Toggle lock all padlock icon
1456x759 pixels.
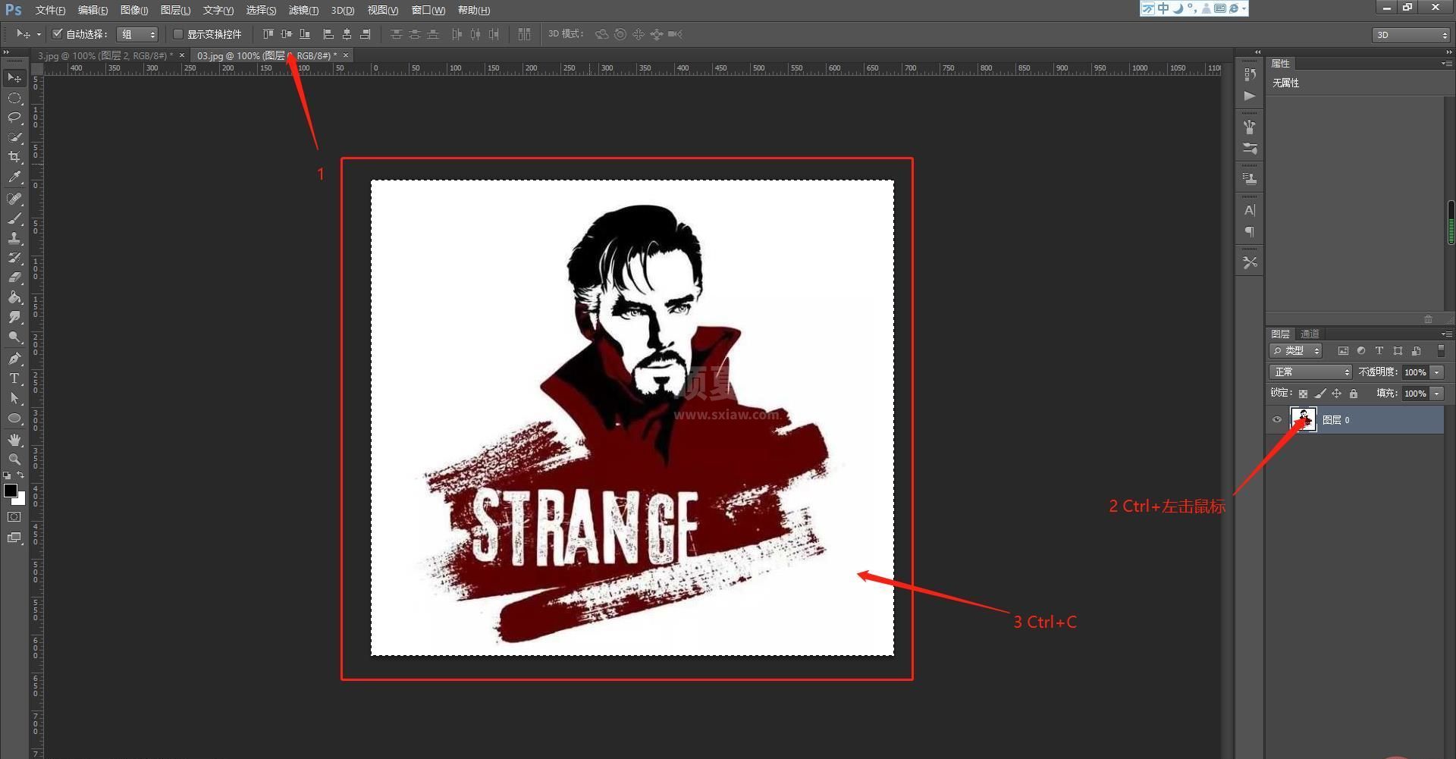(1354, 394)
